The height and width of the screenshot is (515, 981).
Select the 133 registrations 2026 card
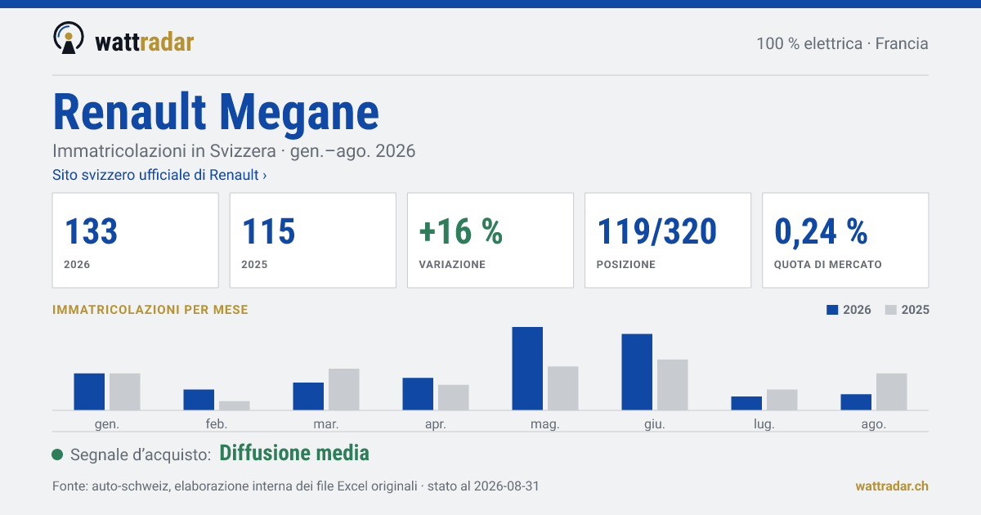pos(136,240)
